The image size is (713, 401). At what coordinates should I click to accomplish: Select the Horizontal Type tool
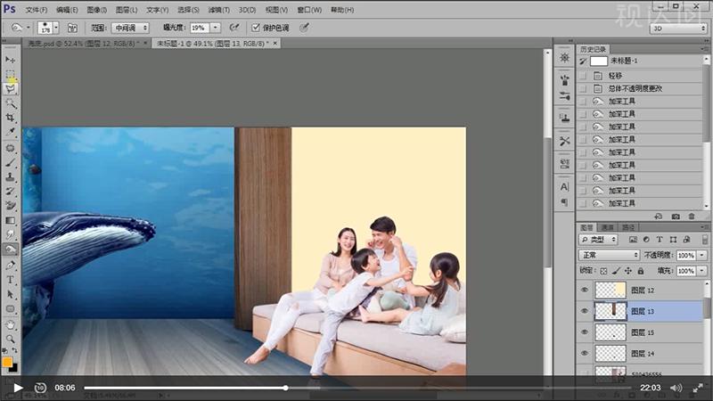(10, 280)
